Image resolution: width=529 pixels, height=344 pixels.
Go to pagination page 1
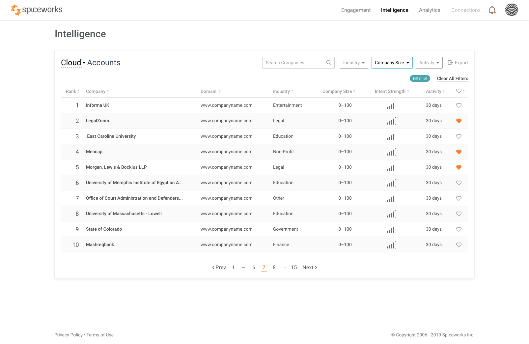pos(233,268)
